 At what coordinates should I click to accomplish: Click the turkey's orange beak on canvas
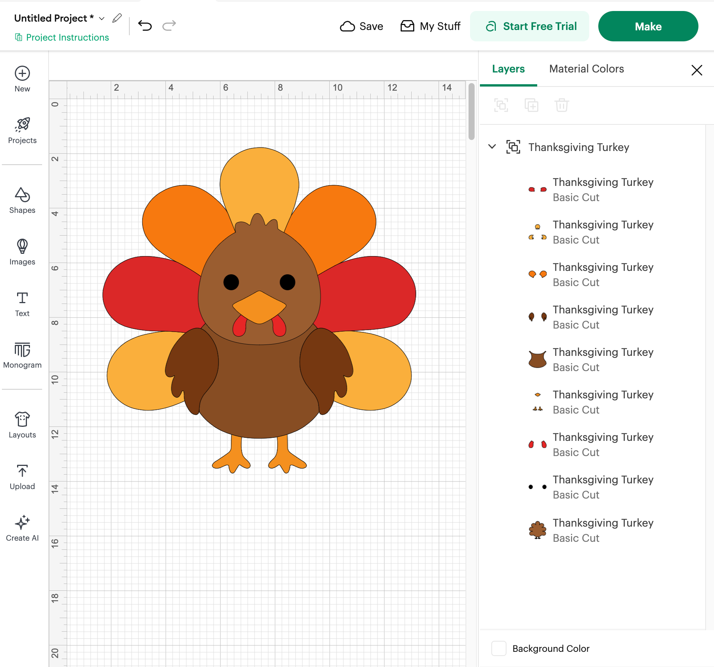[259, 307]
